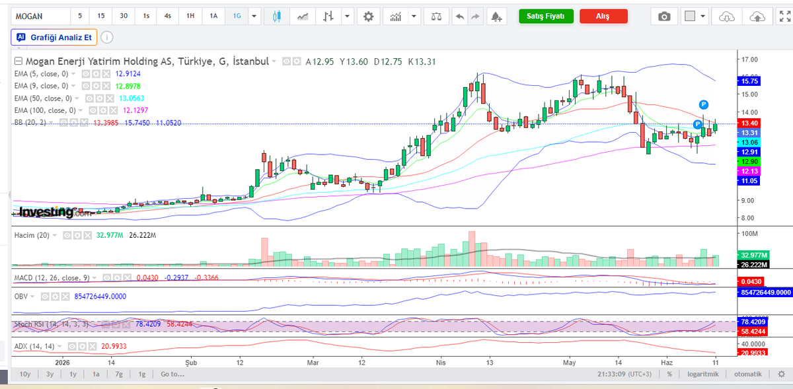Click the Grafiği Analiz Et button
This screenshot has width=793, height=389.
tap(54, 38)
